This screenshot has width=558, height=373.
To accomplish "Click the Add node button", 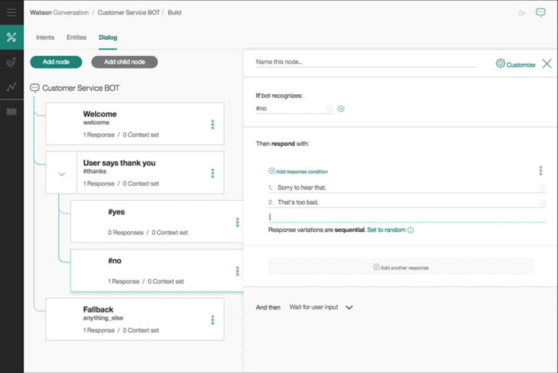I will coord(56,62).
